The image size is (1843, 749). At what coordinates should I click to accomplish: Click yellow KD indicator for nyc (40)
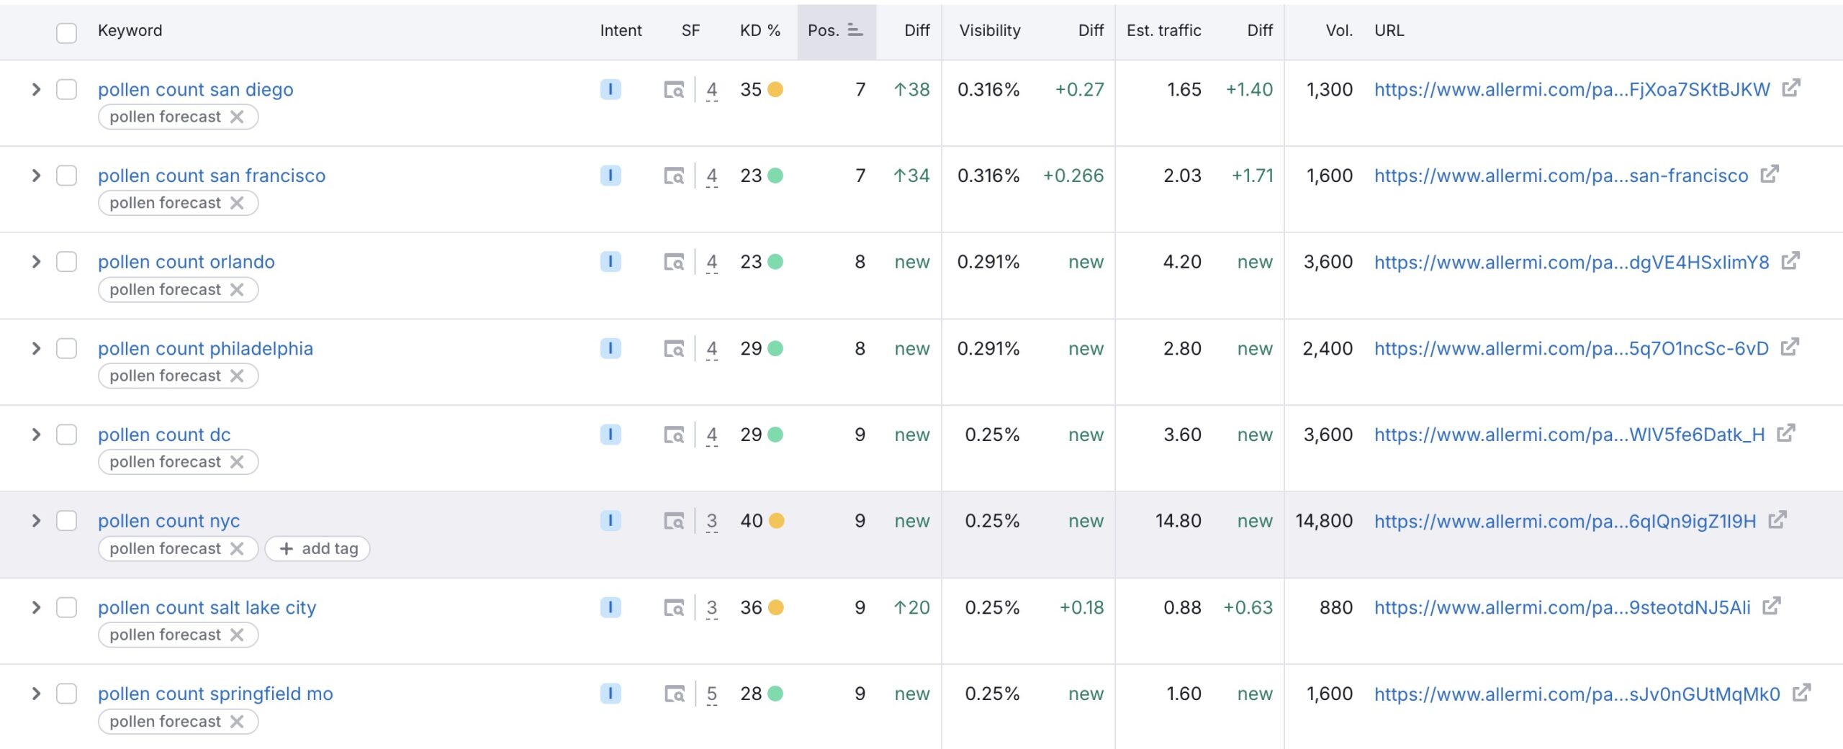point(776,521)
